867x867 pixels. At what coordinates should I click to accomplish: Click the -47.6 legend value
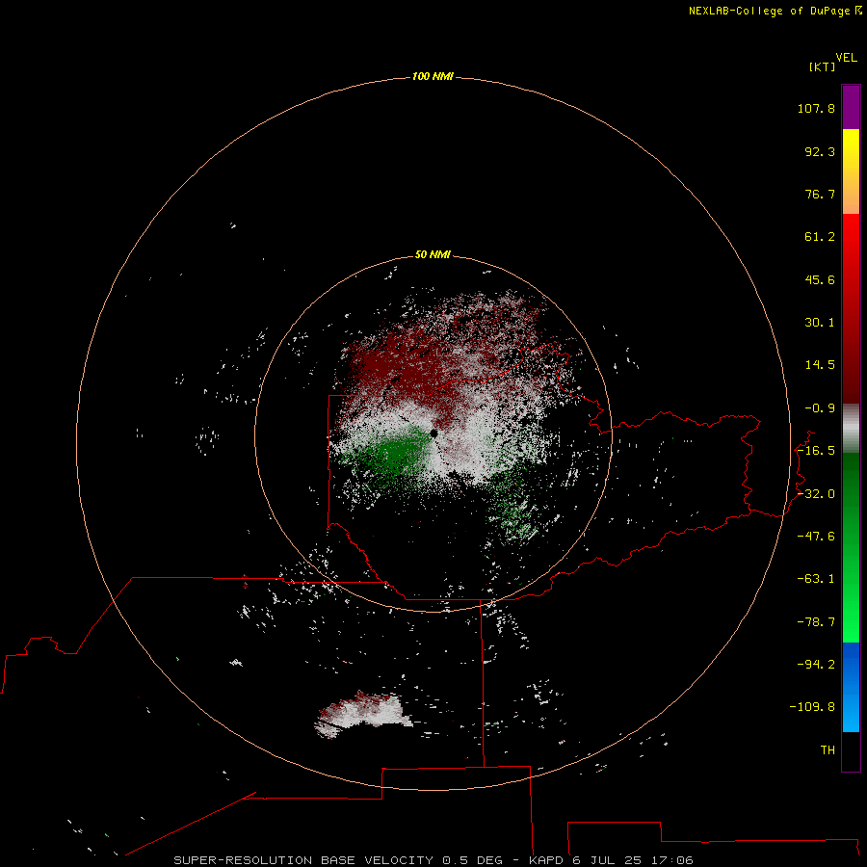[x=816, y=537]
